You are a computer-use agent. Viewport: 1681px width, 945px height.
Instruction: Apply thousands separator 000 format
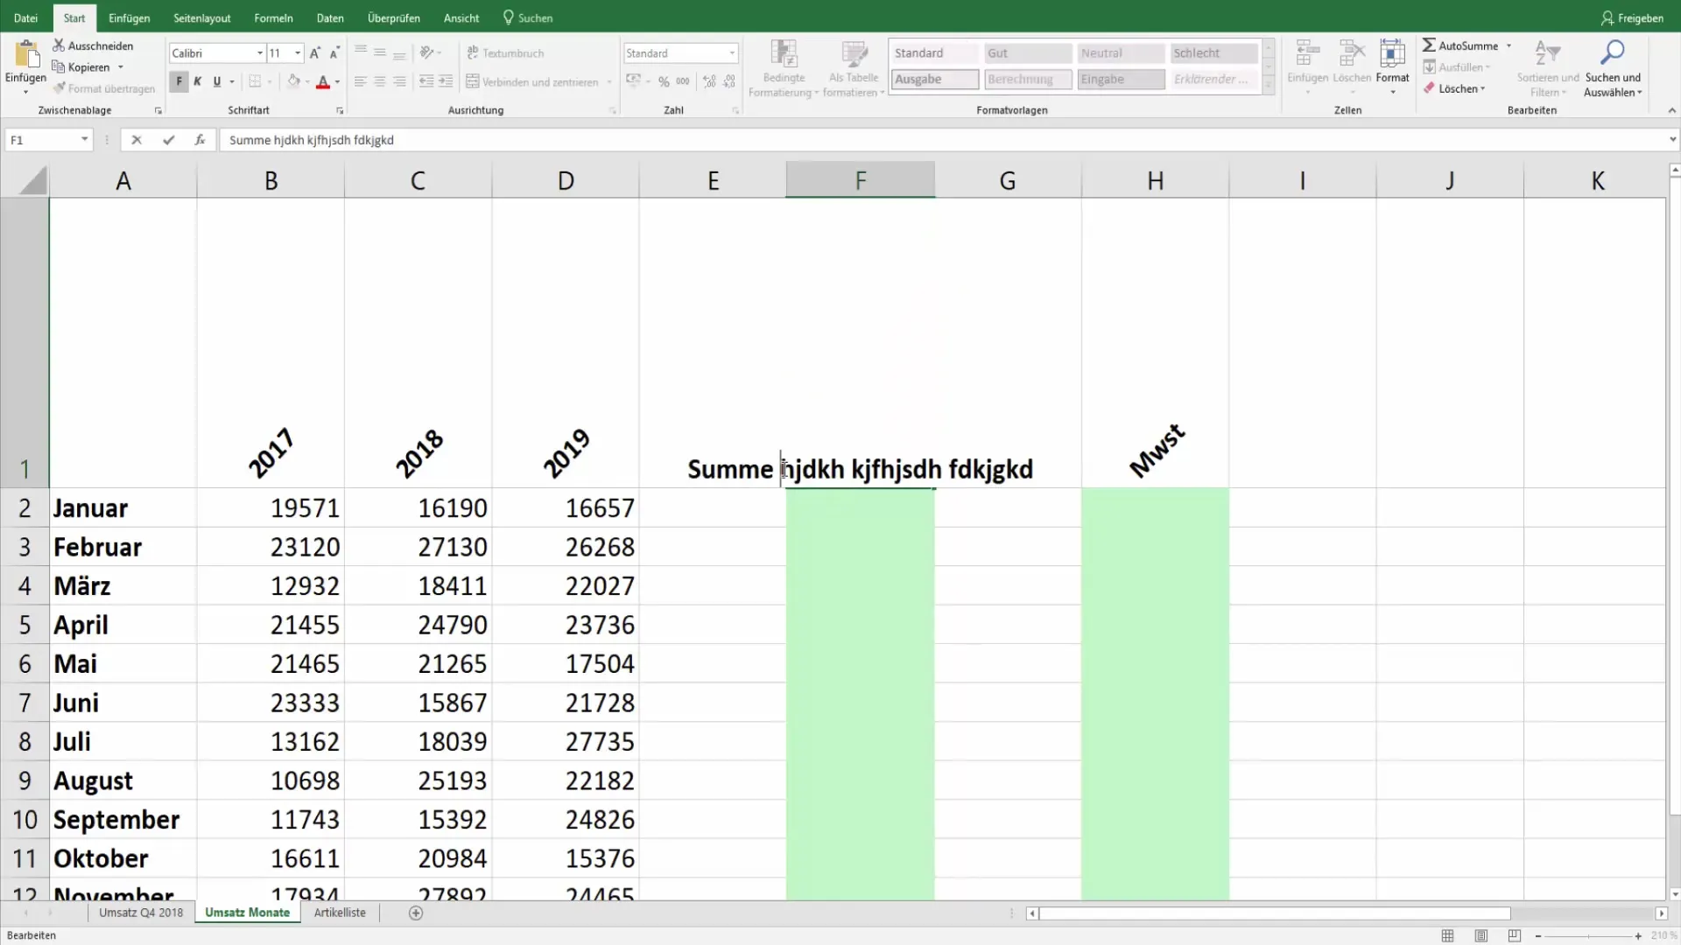point(683,82)
